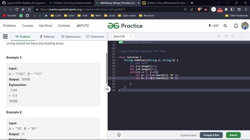250x140 pixels.
Task: Click the lightbulb hint icon
Action: (x=119, y=135)
